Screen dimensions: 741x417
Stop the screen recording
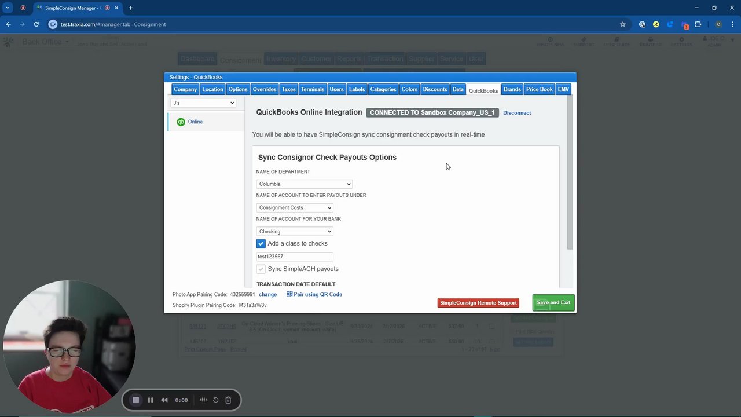tap(135, 400)
